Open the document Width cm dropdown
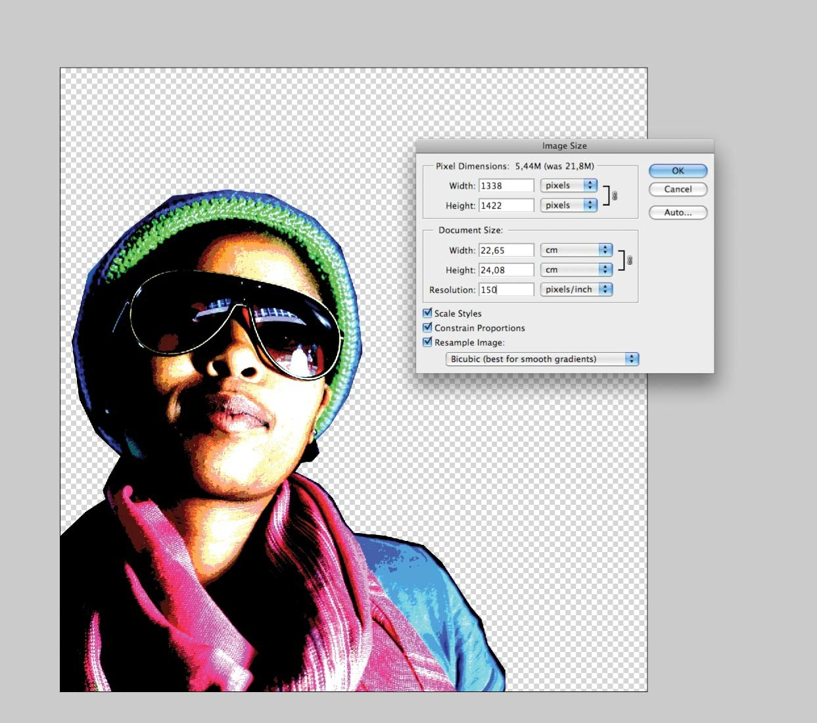 pos(576,250)
